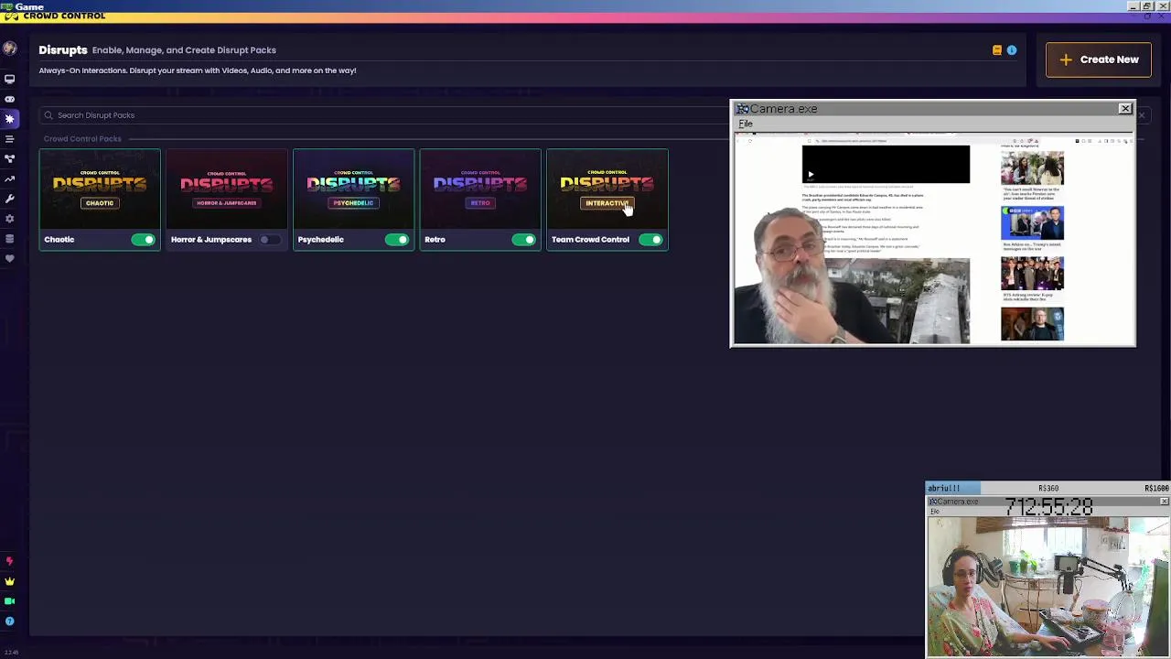The height and width of the screenshot is (659, 1171).
Task: Open the gear settings icon in the sidebar
Action: [9, 219]
